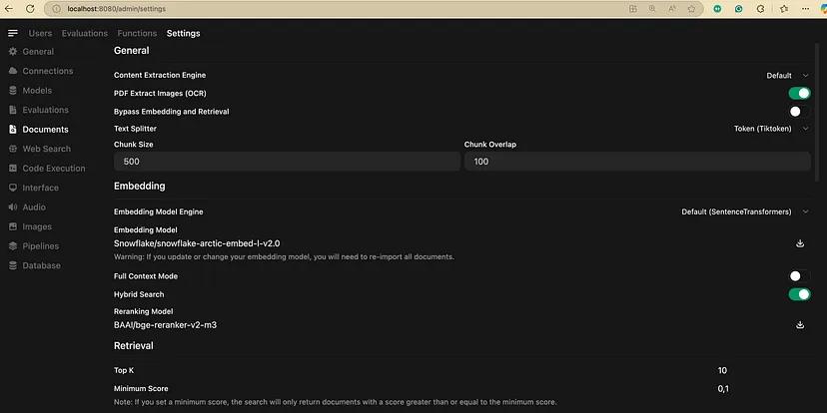Expand the Text Splitter Token (Tiktoken) dropdown

(771, 129)
